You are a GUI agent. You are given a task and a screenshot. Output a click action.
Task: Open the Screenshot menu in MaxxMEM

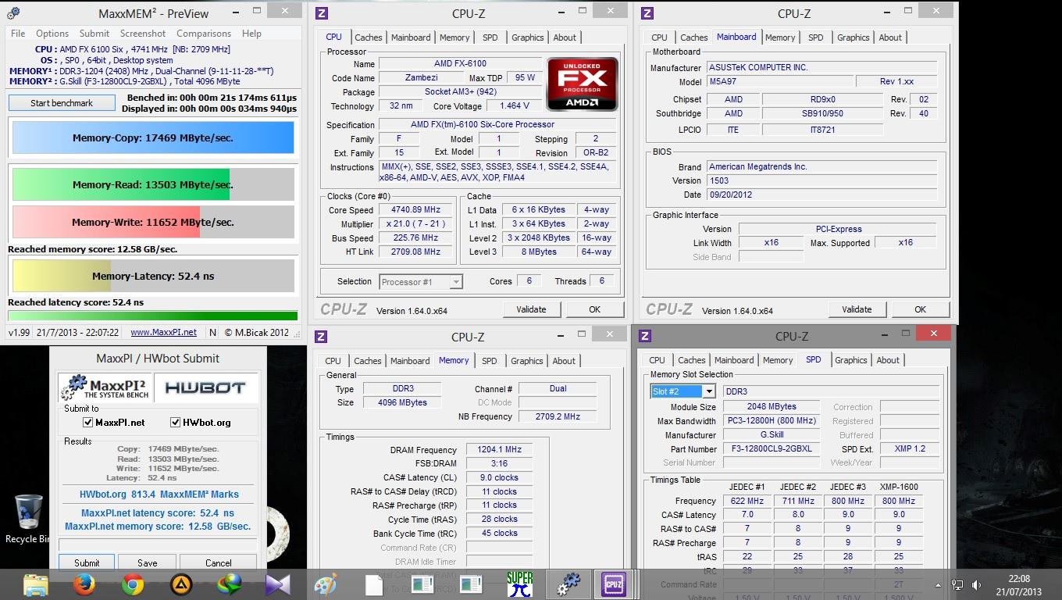(143, 34)
